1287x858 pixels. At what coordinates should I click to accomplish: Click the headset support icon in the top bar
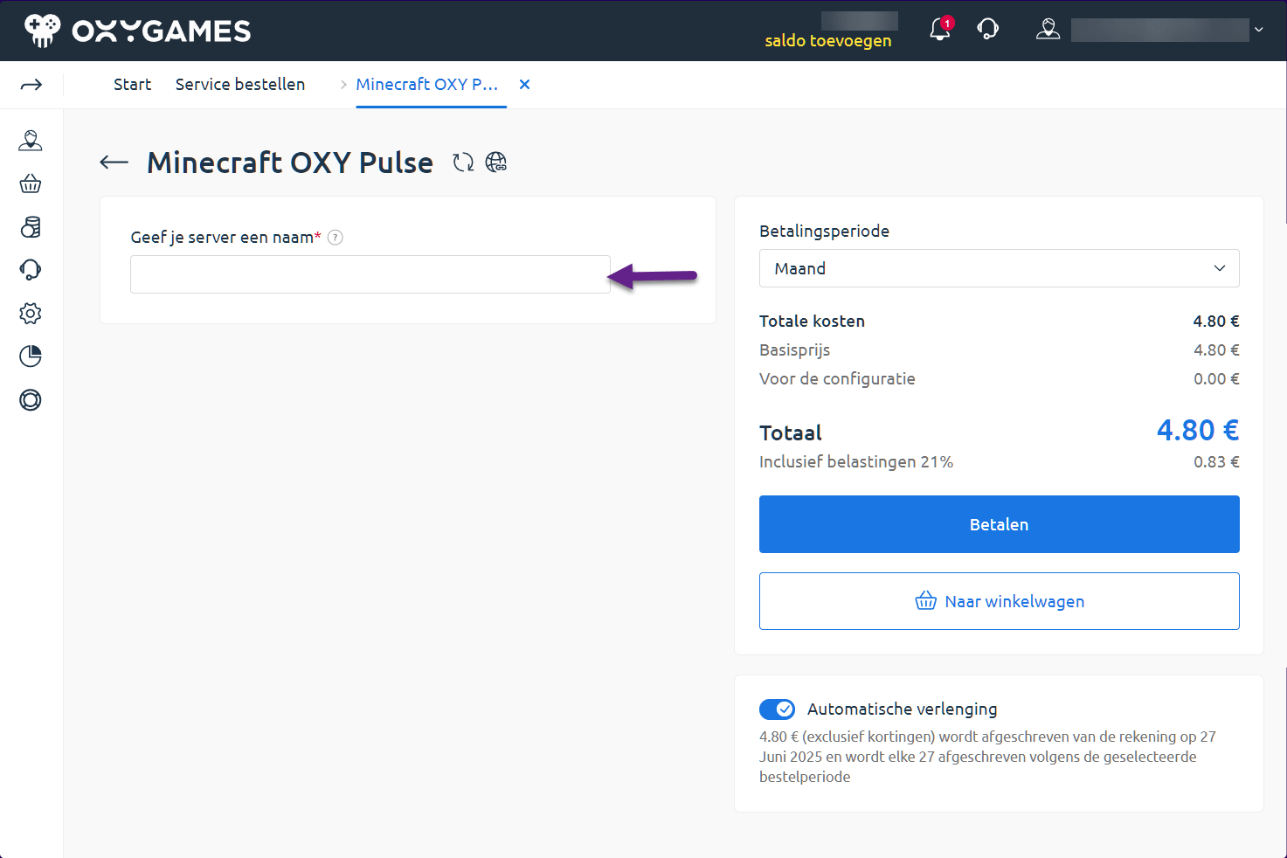(x=988, y=29)
